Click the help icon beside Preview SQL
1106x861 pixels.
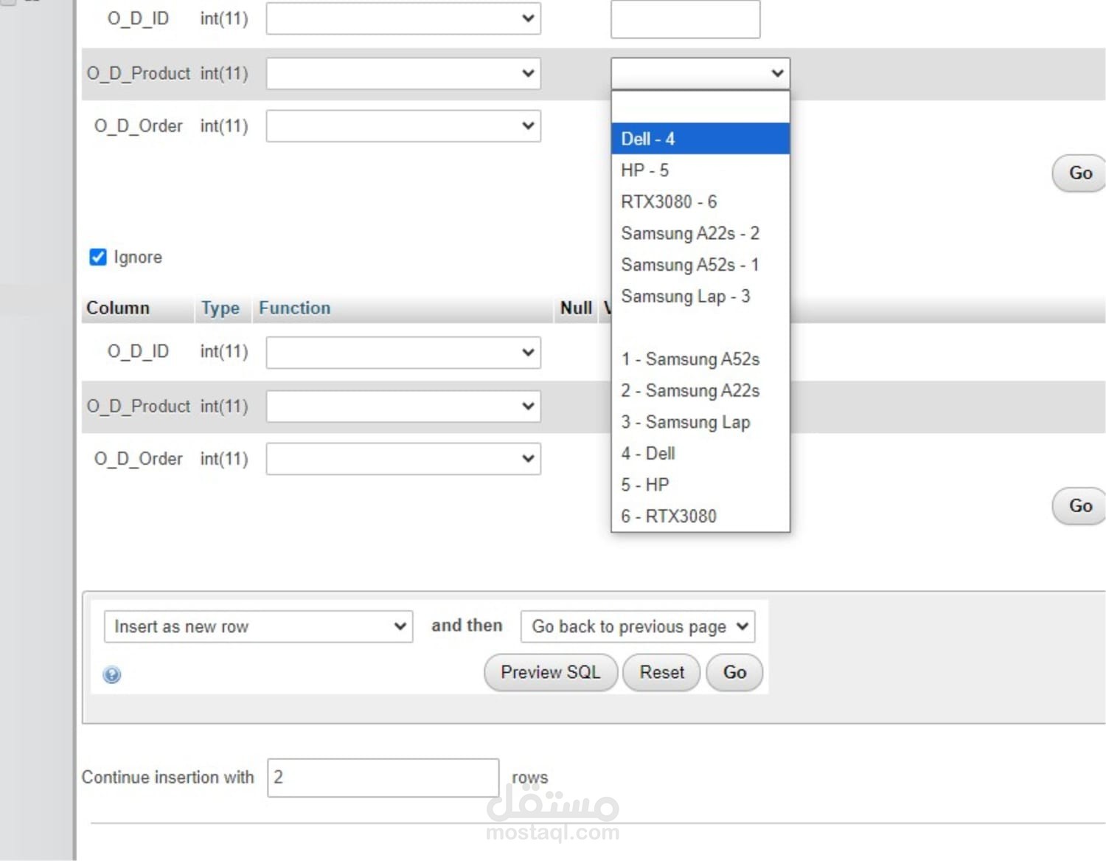(112, 674)
